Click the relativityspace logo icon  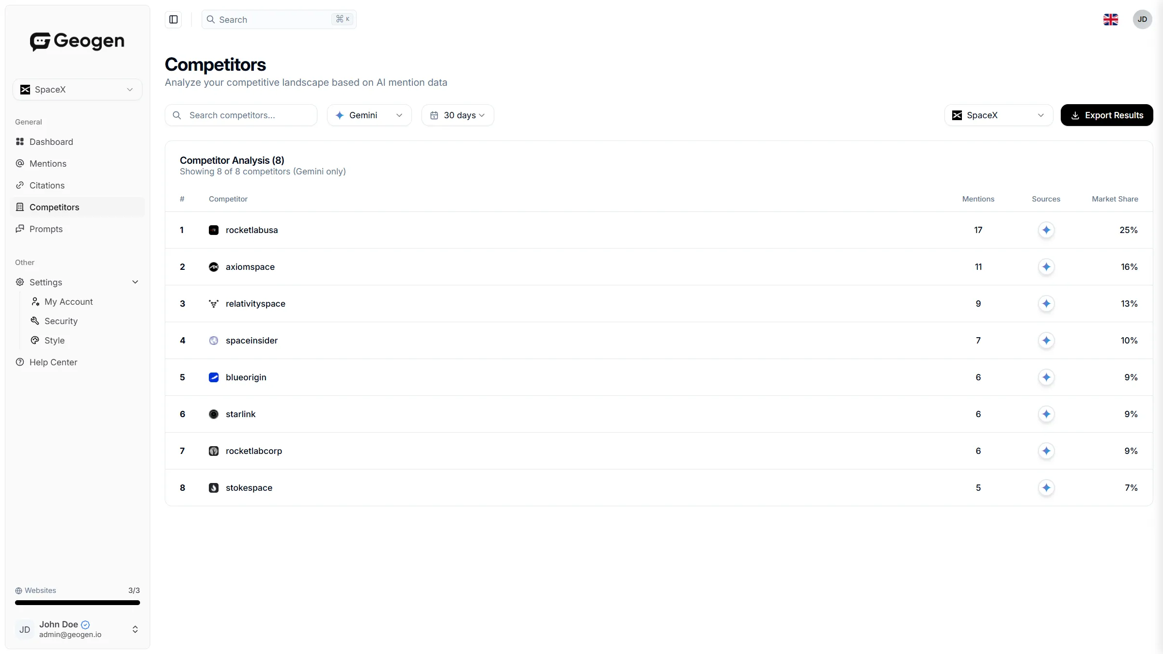[214, 304]
